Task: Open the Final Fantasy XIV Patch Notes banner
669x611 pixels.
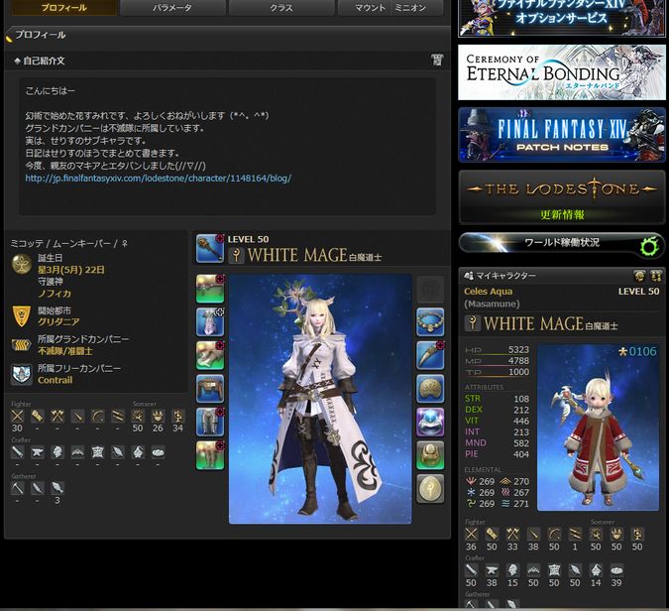Action: 562,135
